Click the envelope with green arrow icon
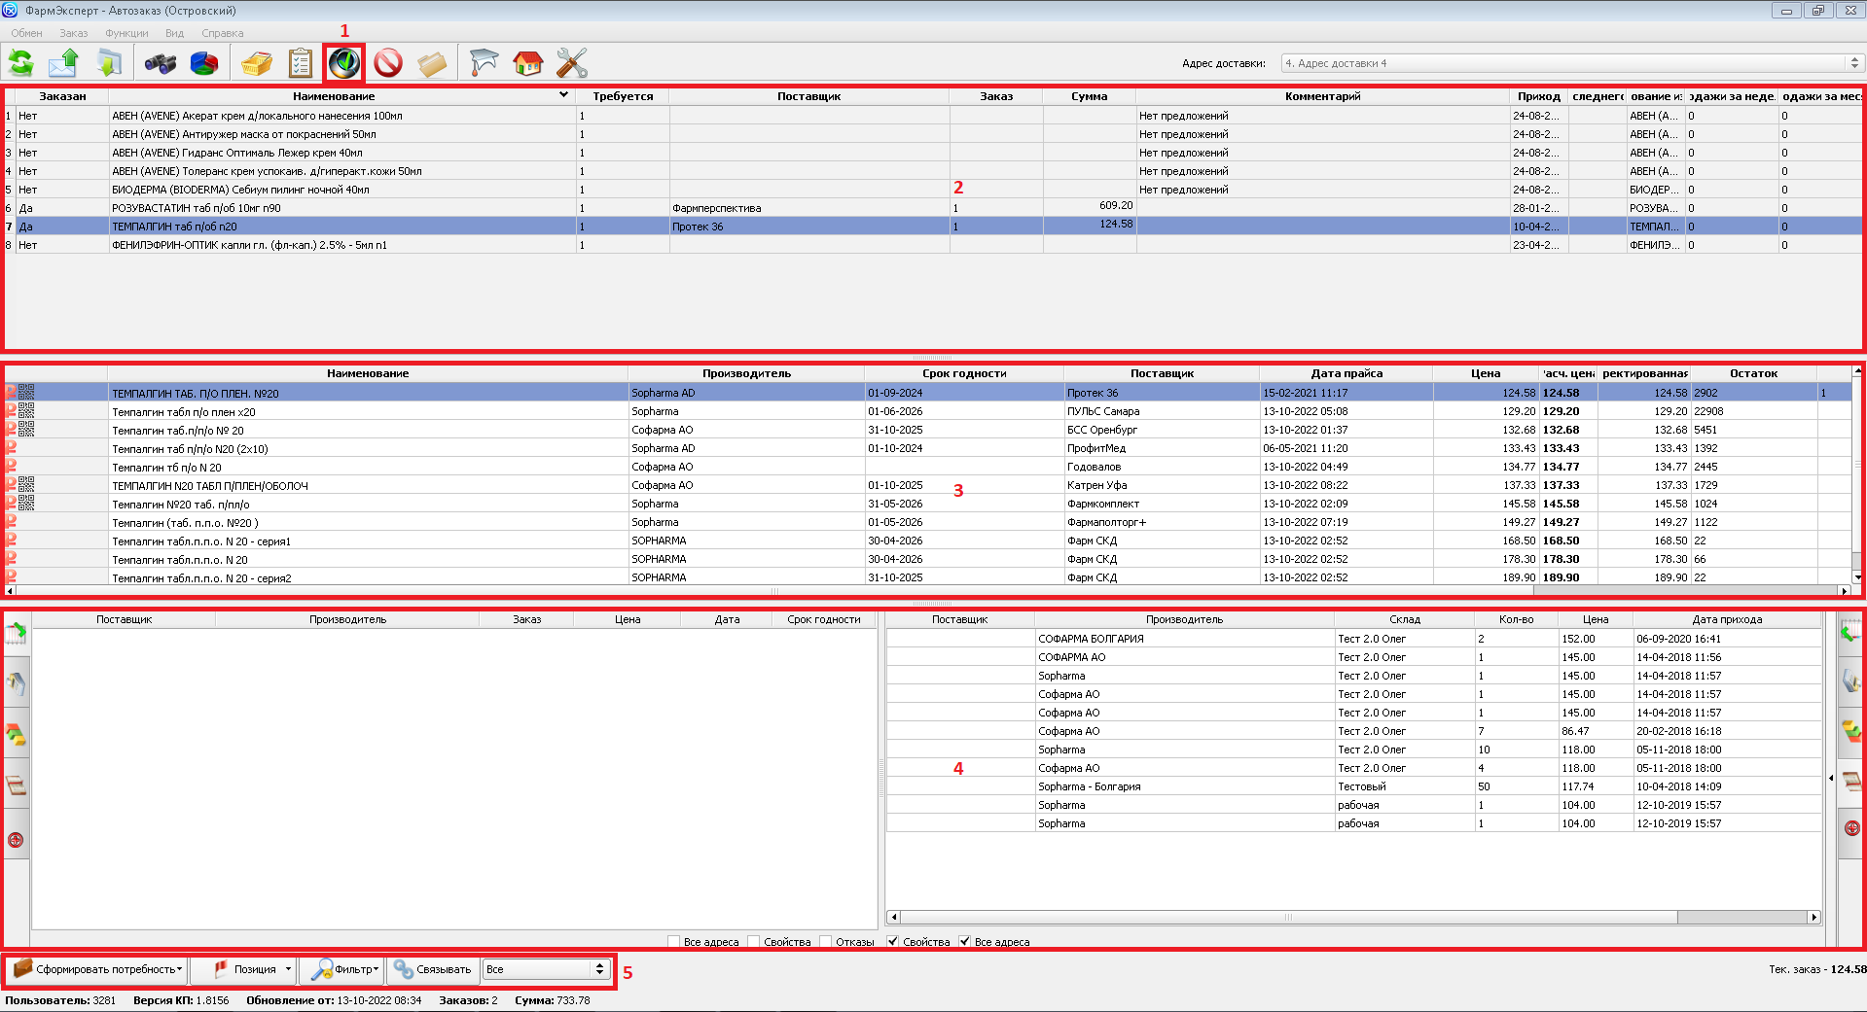The height and width of the screenshot is (1012, 1867). point(64,64)
